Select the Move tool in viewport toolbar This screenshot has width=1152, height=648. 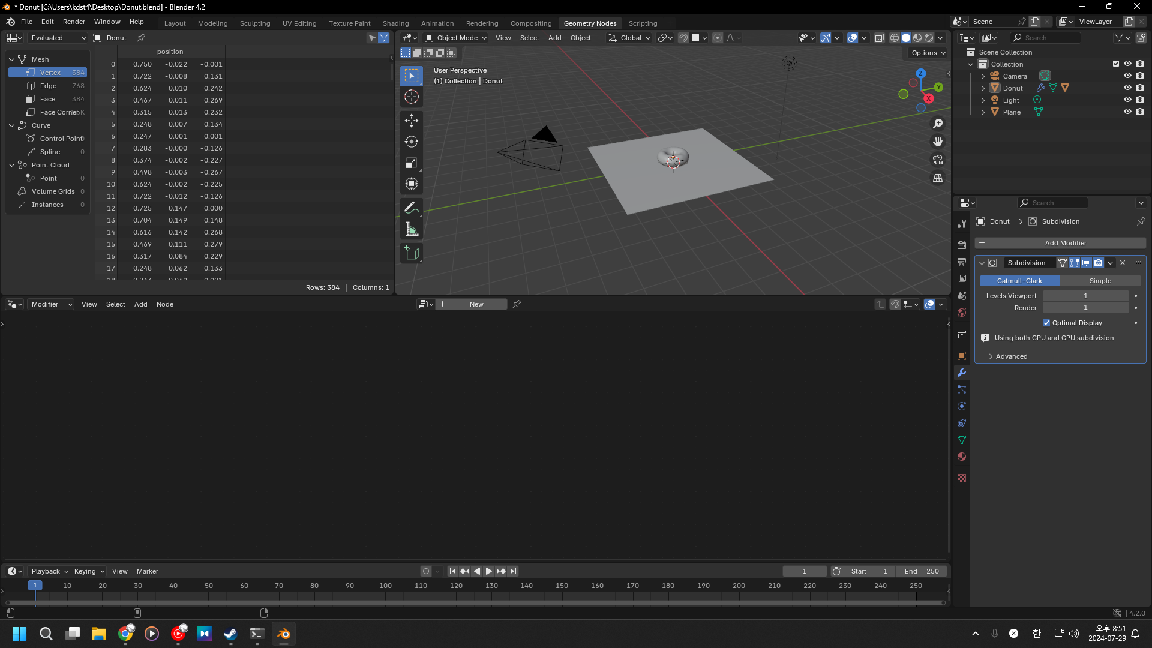(411, 121)
